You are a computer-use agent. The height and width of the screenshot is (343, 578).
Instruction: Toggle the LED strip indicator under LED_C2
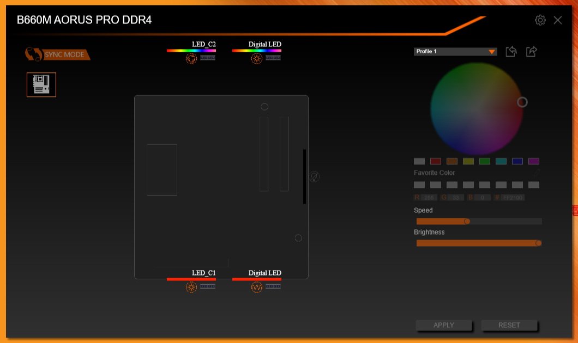208,58
